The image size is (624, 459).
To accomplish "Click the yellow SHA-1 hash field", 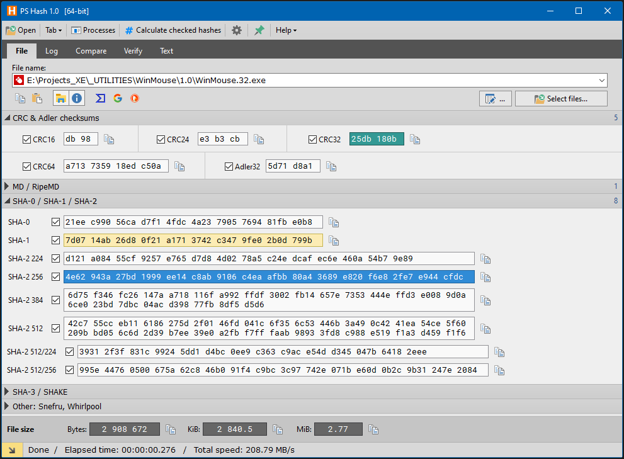I will pos(193,241).
